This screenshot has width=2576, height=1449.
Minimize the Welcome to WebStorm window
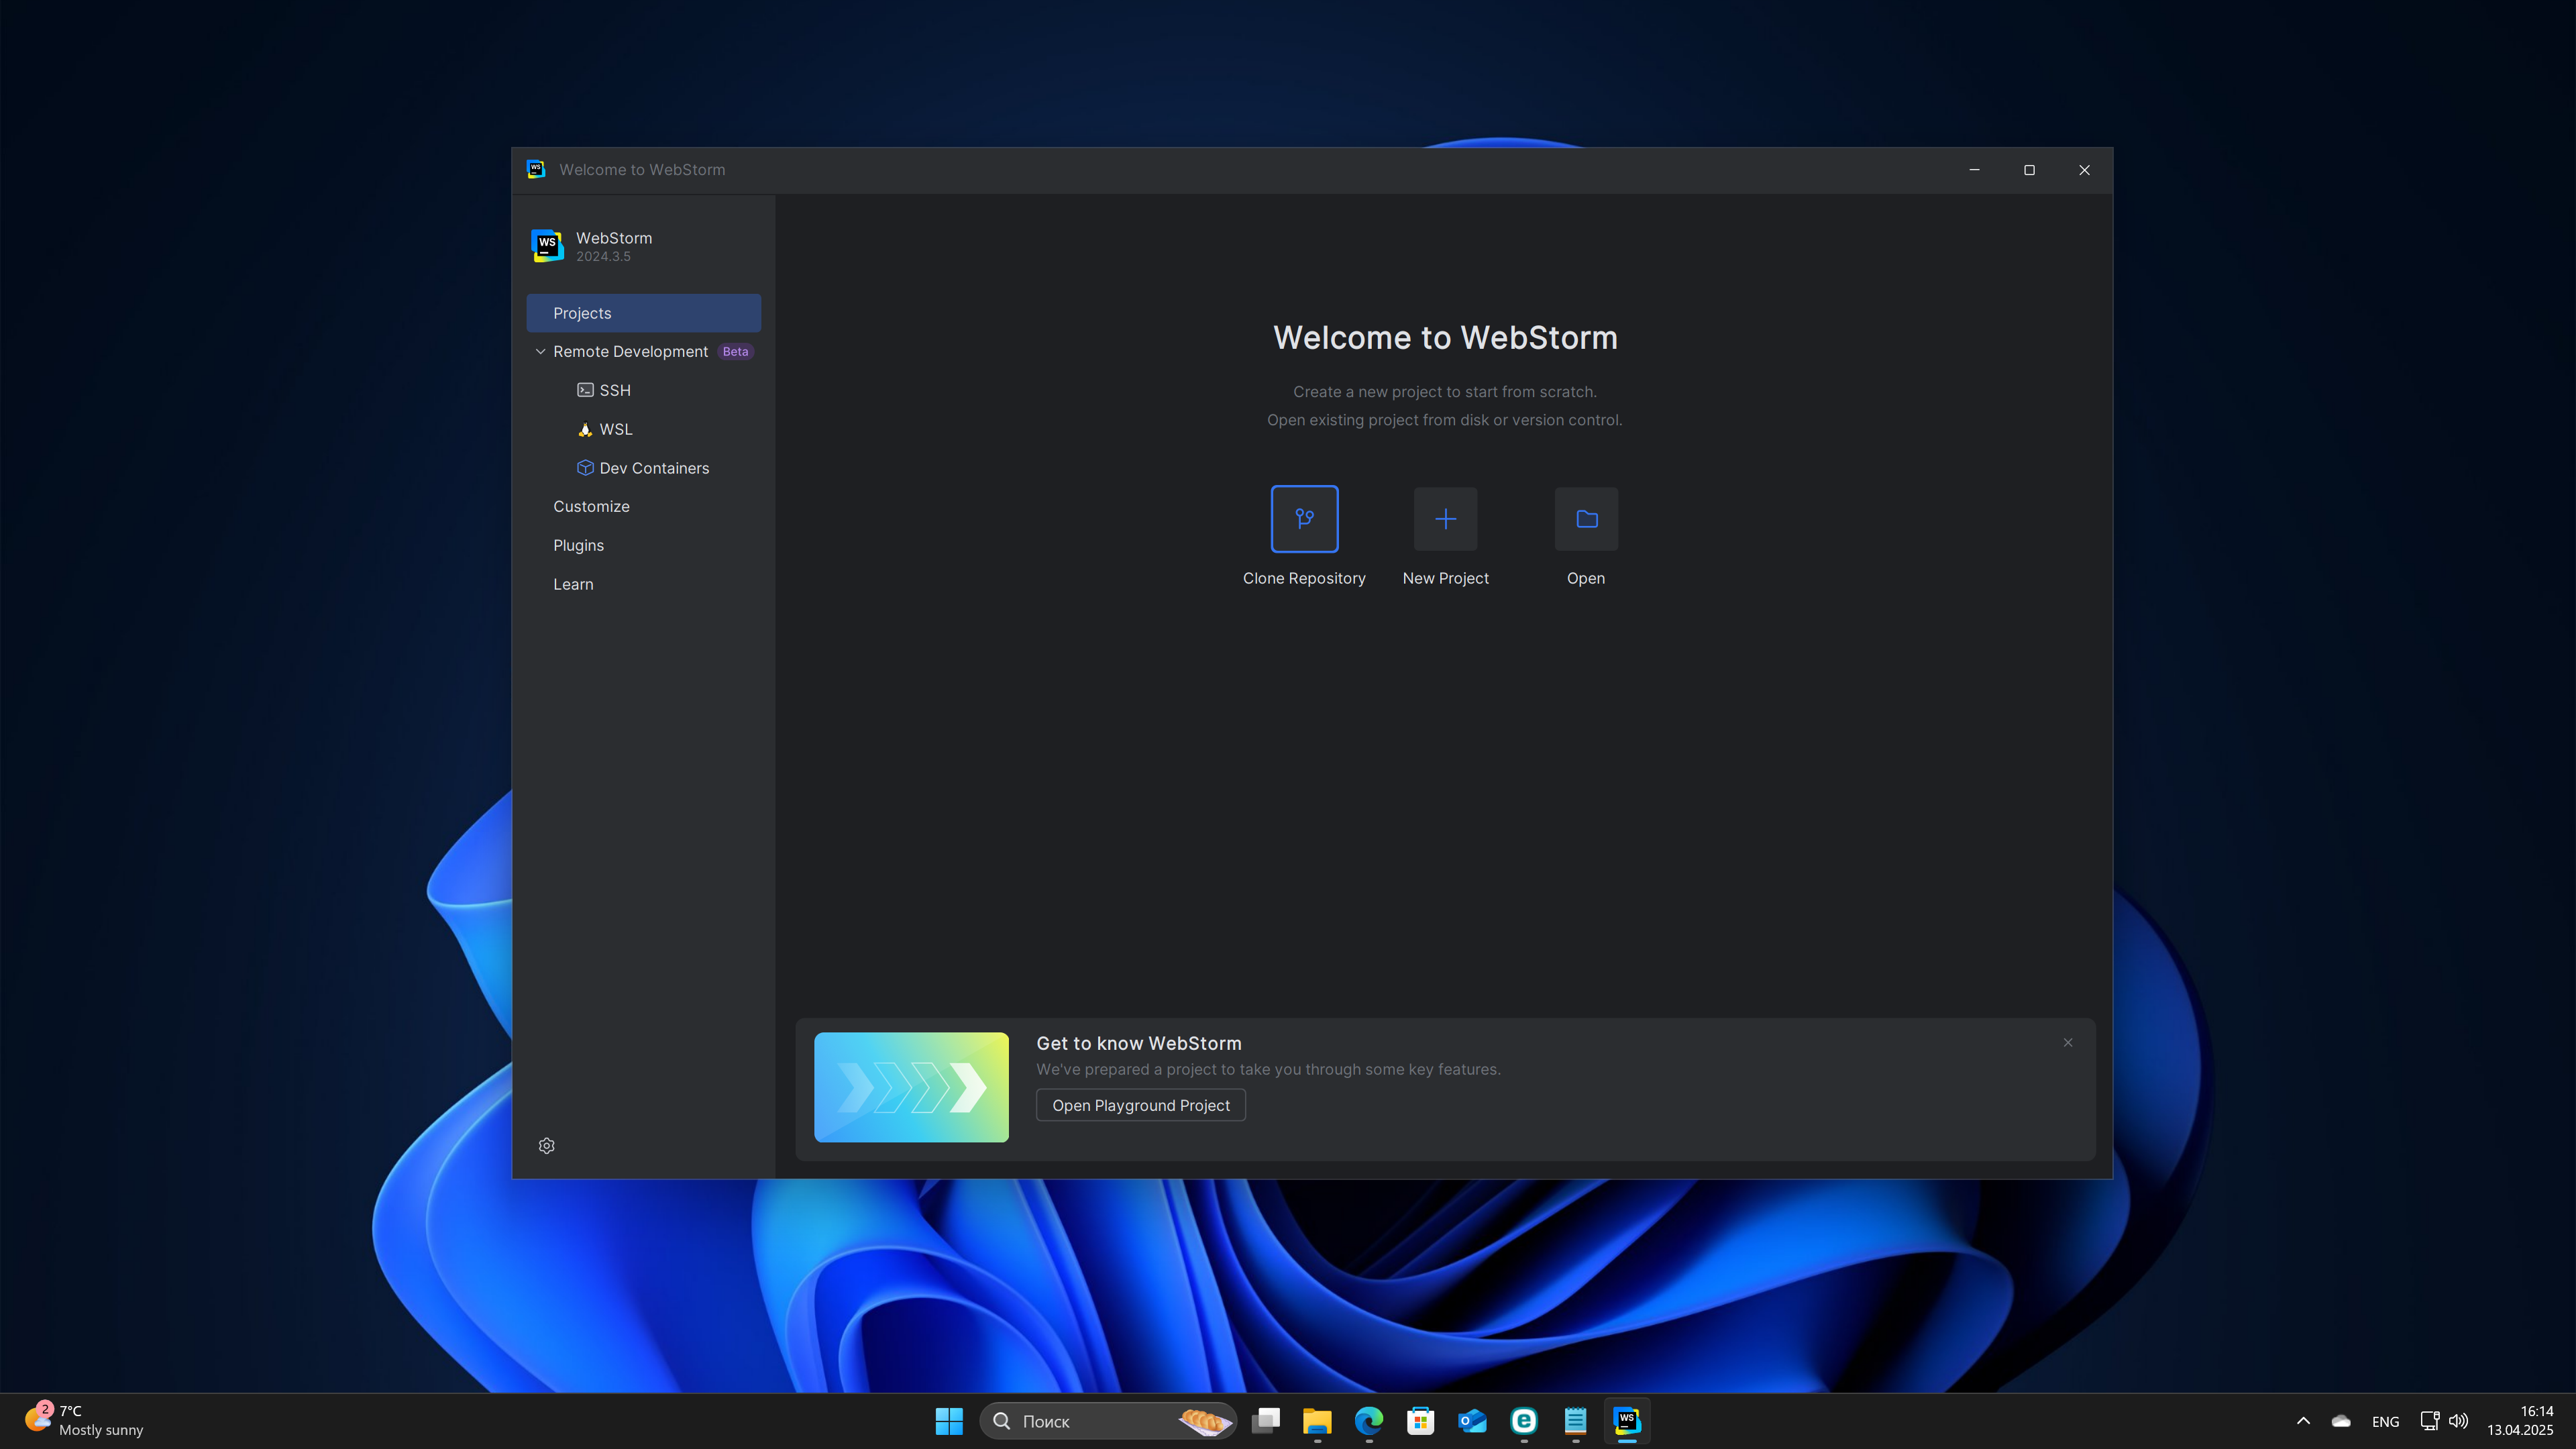1974,169
